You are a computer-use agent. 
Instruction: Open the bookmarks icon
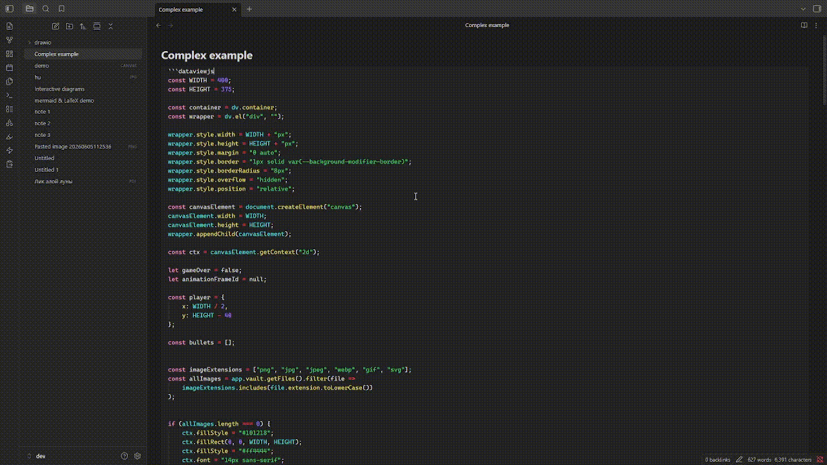(x=61, y=9)
